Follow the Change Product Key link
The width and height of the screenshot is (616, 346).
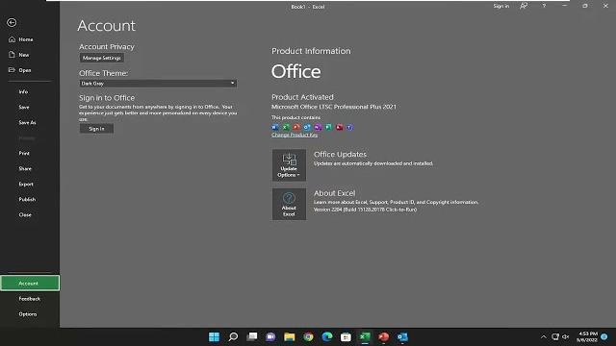[295, 135]
